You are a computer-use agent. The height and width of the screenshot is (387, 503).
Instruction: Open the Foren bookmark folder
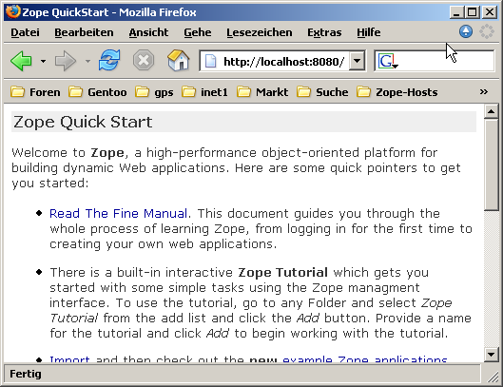coord(35,92)
